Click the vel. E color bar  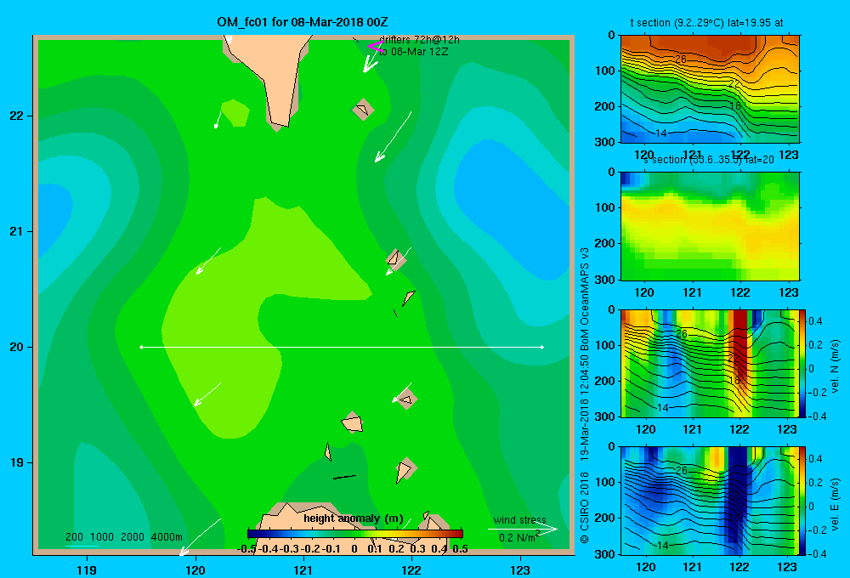(x=803, y=501)
